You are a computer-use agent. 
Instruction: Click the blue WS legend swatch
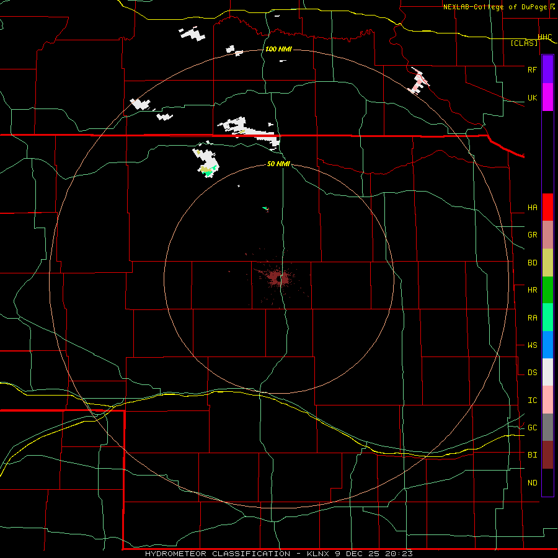[547, 345]
